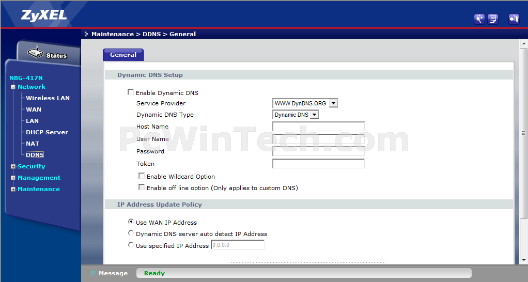Click the Maintenance sidebar link

coord(39,189)
